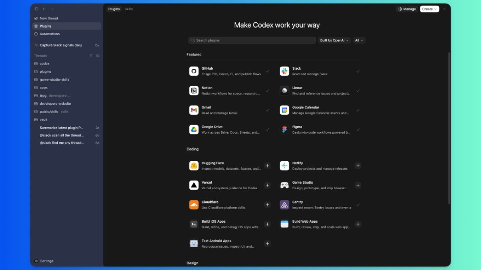Add the Cloudflare plugin with plus
Screen dimensions: 481x270
tap(267, 205)
